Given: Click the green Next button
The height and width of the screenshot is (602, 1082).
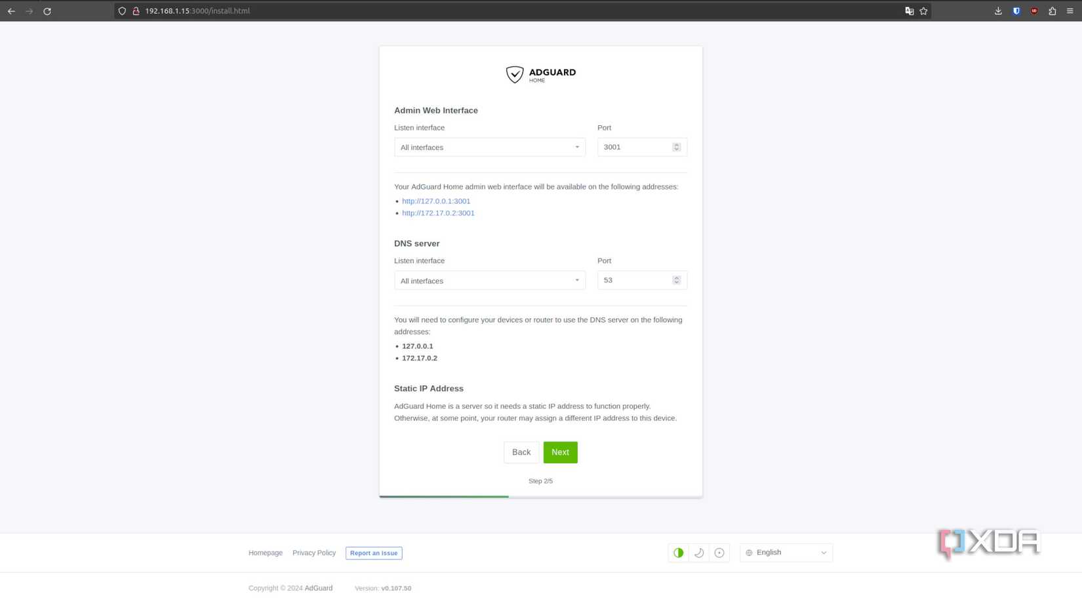Looking at the screenshot, I should (x=560, y=452).
